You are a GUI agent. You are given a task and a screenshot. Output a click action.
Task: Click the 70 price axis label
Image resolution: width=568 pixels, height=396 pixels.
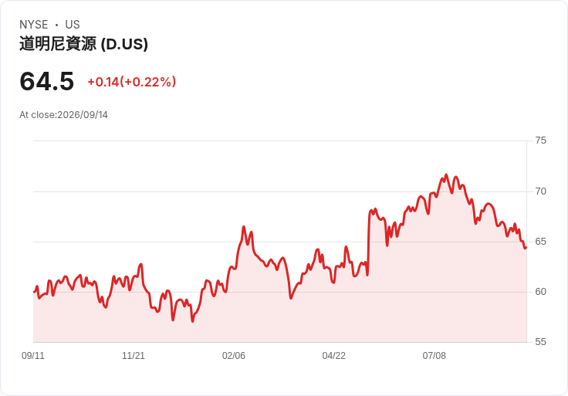click(x=540, y=191)
